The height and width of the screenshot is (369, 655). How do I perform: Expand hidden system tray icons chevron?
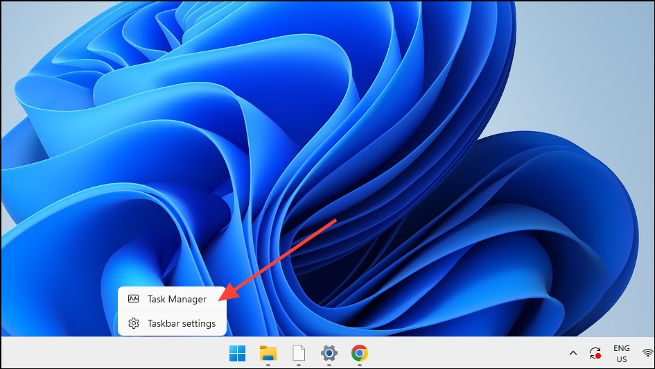pos(573,354)
